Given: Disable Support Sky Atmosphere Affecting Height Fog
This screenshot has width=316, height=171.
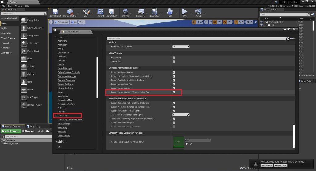Looking at the screenshot, I should (x=174, y=92).
